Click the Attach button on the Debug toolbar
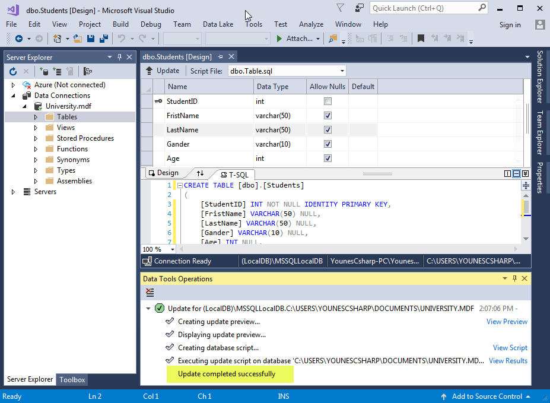 click(295, 39)
